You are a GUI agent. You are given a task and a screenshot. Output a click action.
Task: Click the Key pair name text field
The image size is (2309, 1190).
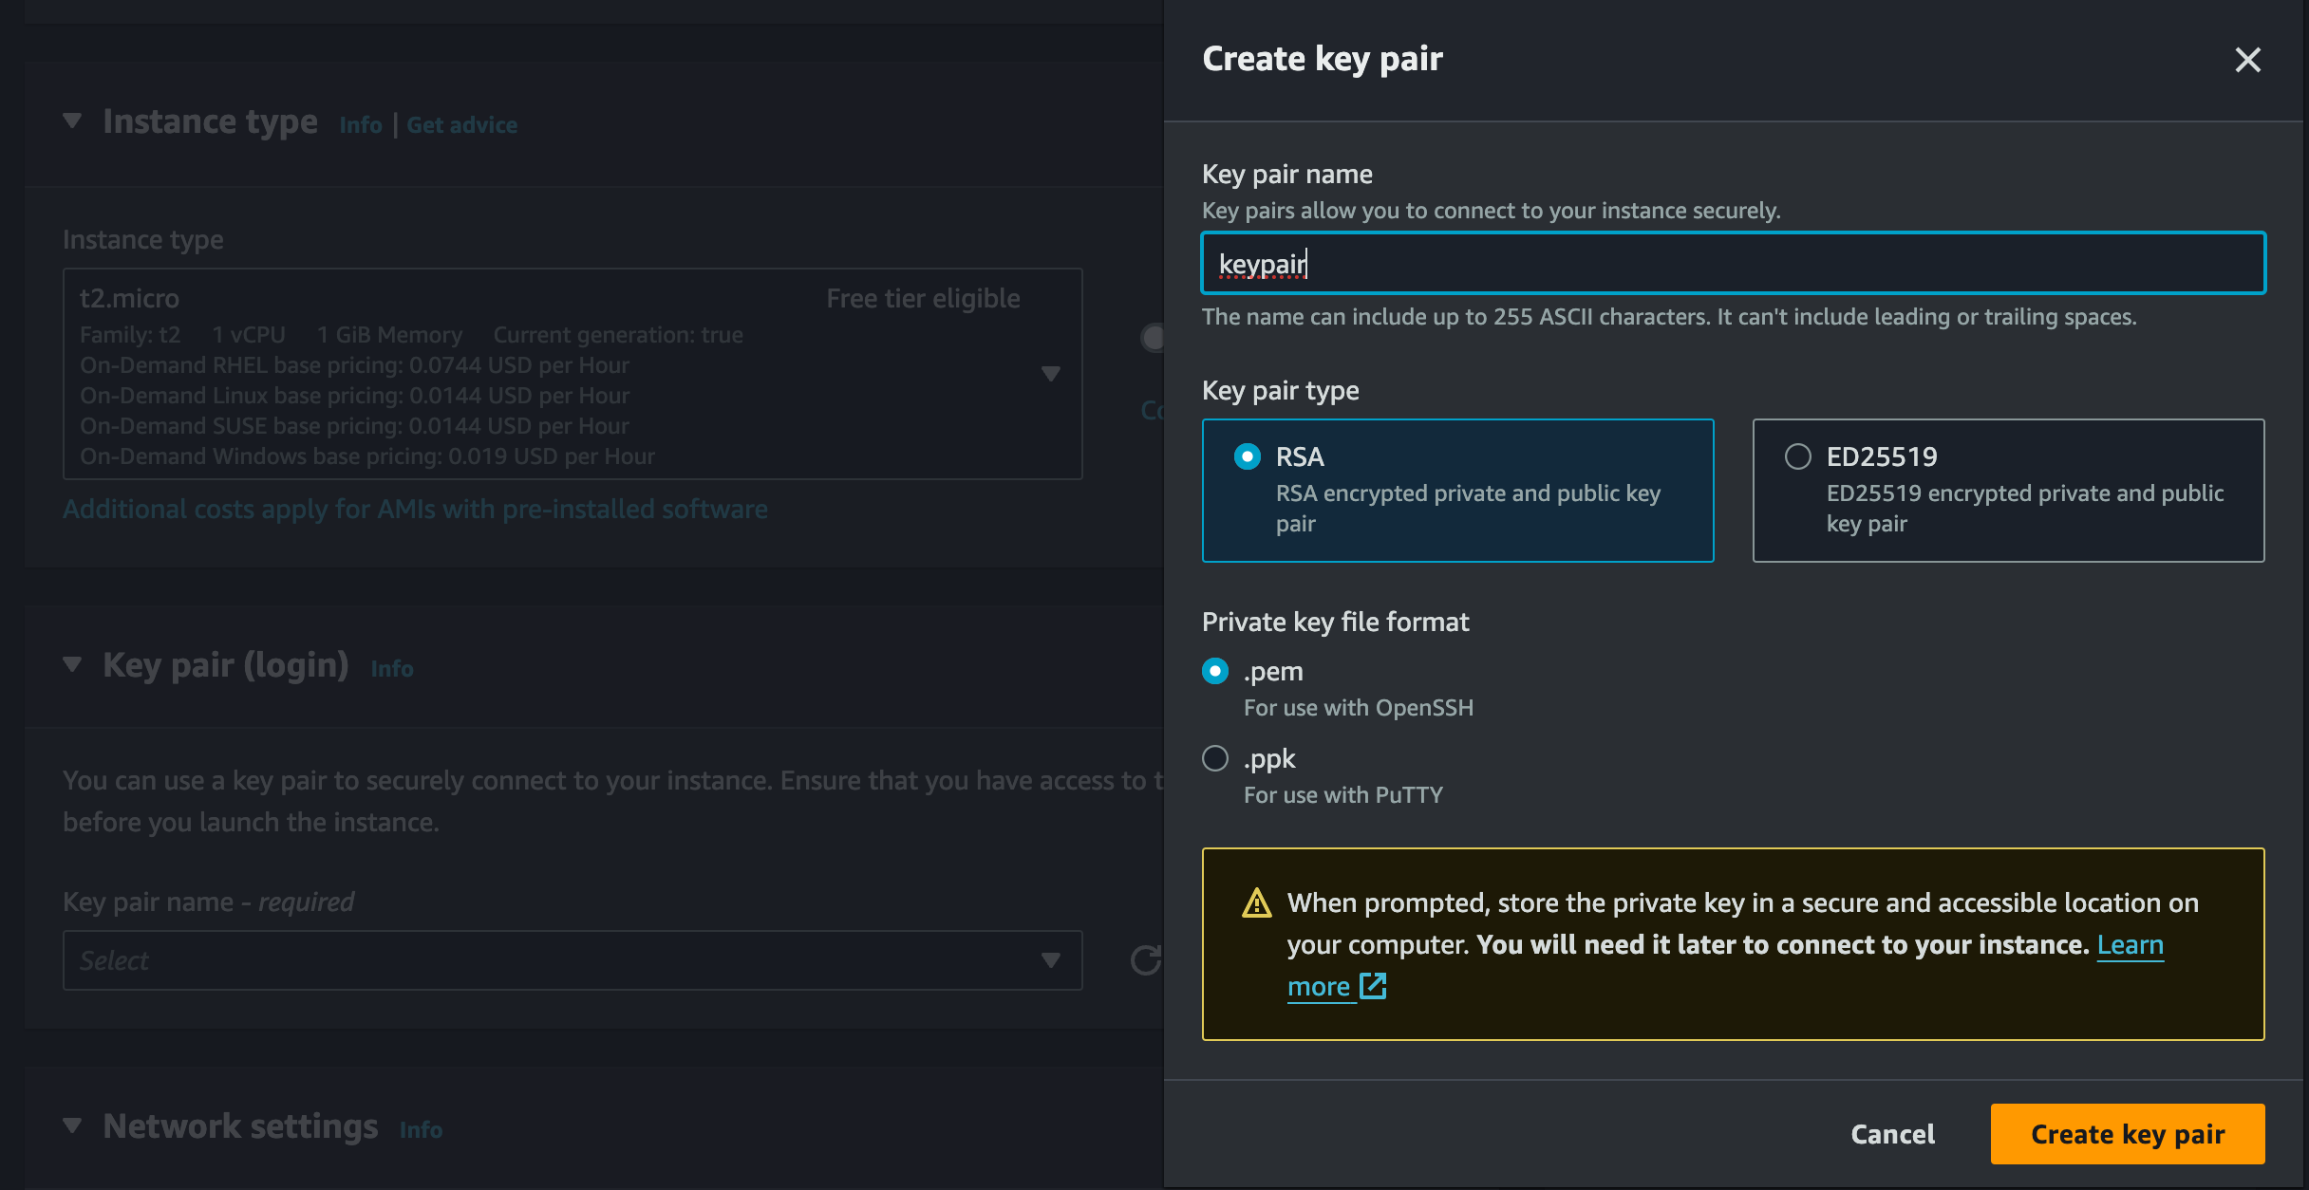[1733, 263]
